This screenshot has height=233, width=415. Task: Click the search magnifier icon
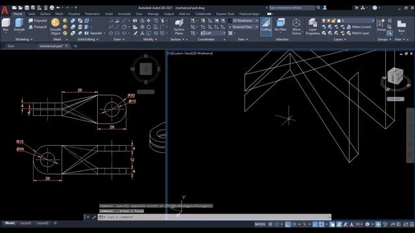pos(318,8)
